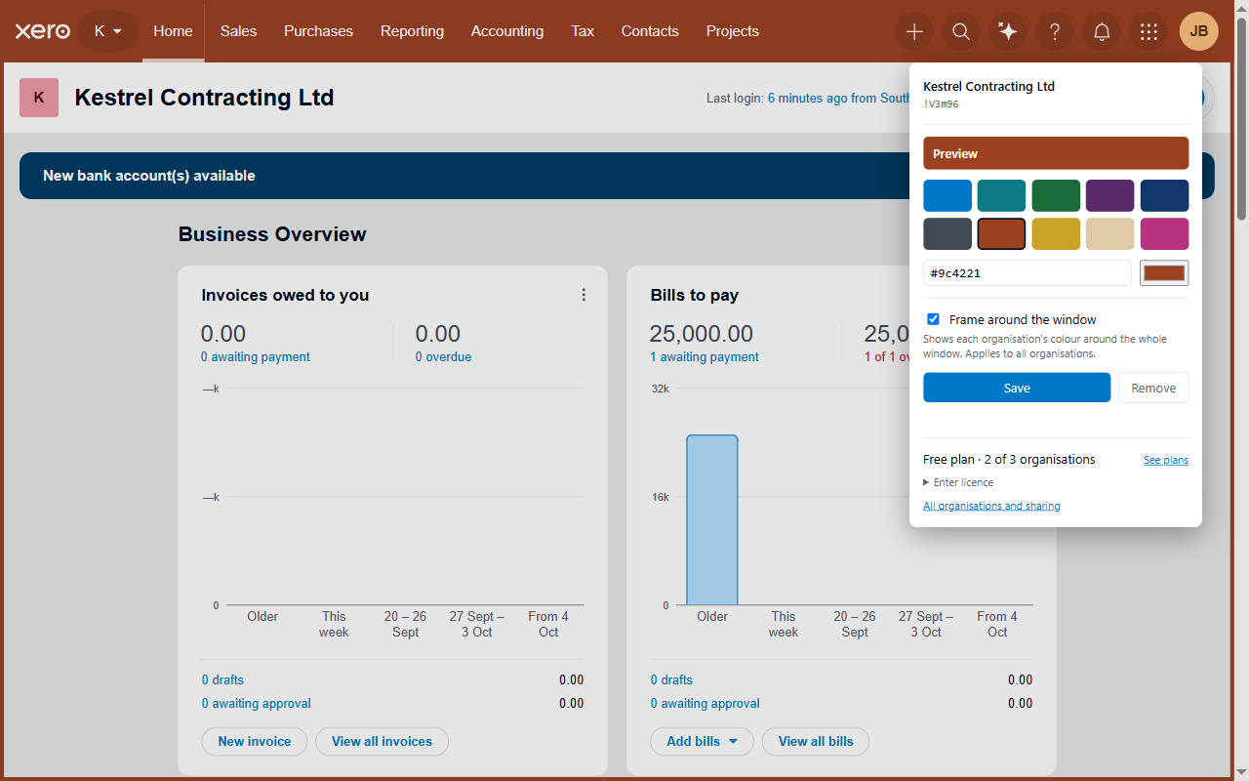Select the teal colour swatch
The height and width of the screenshot is (781, 1249).
(x=1001, y=195)
